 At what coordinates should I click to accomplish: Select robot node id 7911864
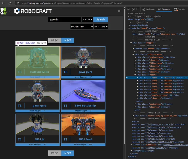[x=161, y=81]
